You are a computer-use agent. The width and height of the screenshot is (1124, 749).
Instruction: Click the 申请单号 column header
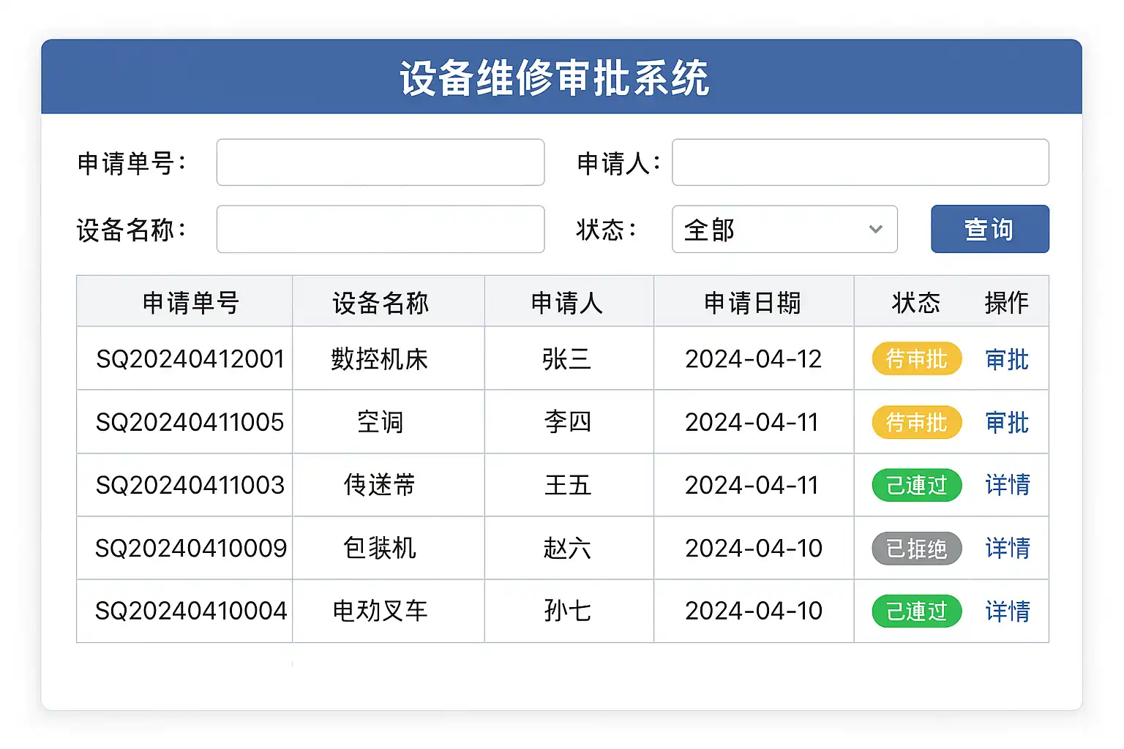click(x=190, y=302)
